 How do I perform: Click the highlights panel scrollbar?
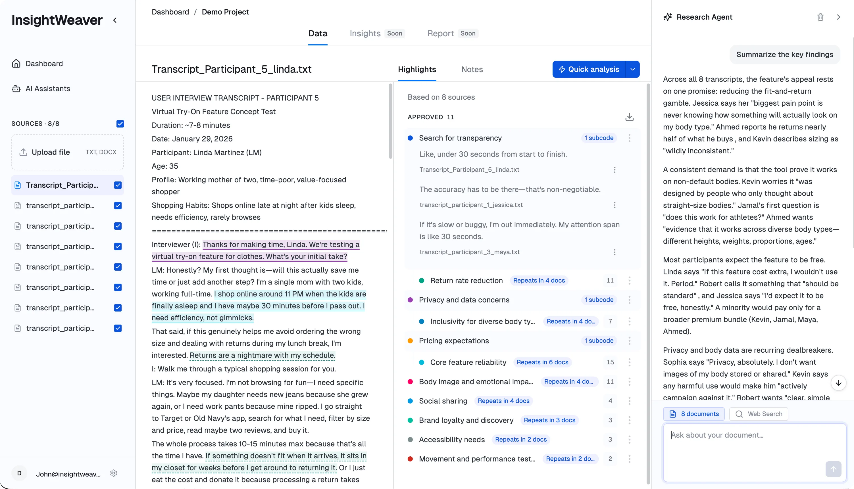648,284
